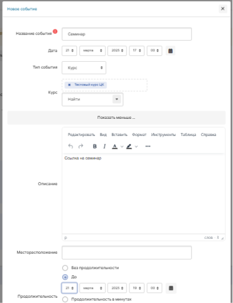Click the 'Месторасположение' input field
Image resolution: width=233 pixels, height=303 pixels.
127,252
